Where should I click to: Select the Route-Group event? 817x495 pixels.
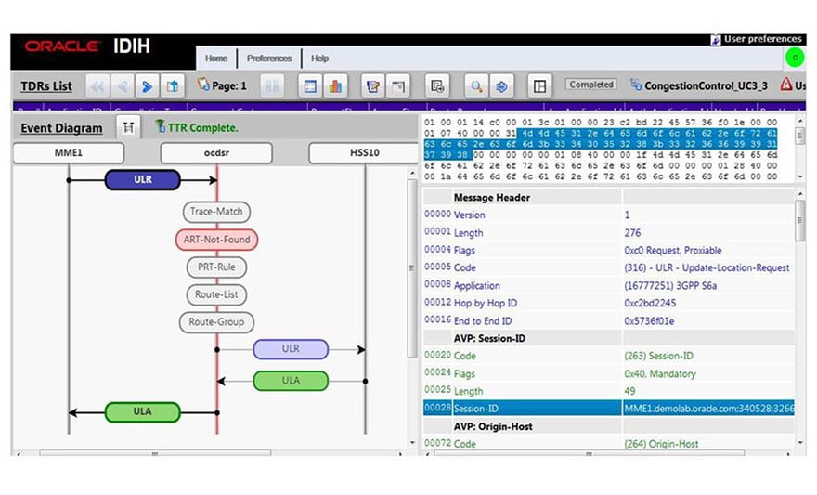216,322
